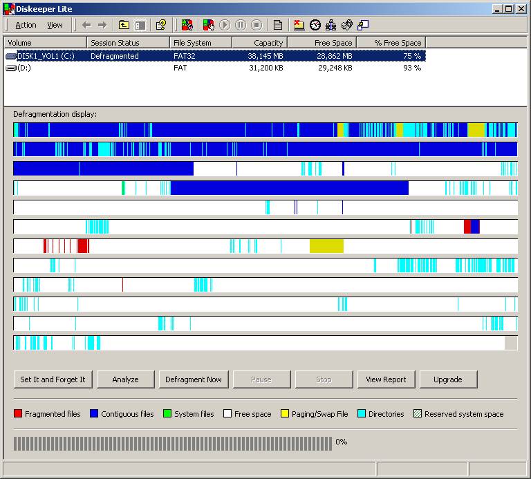Click Set It and Forget It button
This screenshot has width=531, height=479.
tap(53, 379)
